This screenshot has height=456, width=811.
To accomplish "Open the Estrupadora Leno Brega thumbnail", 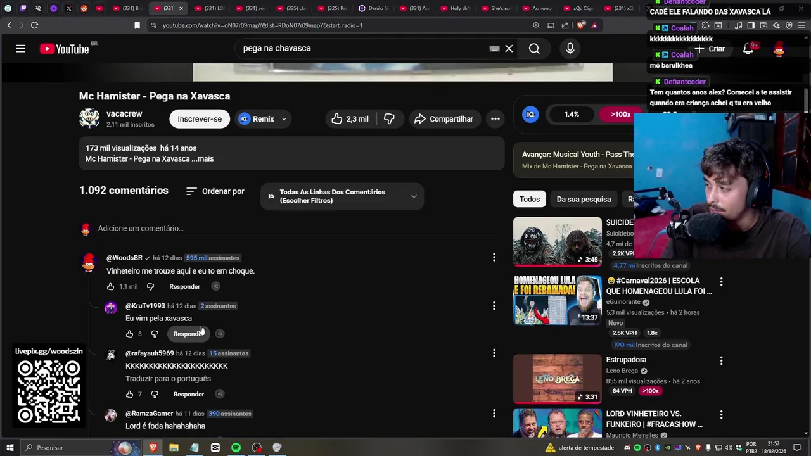I will [x=558, y=379].
